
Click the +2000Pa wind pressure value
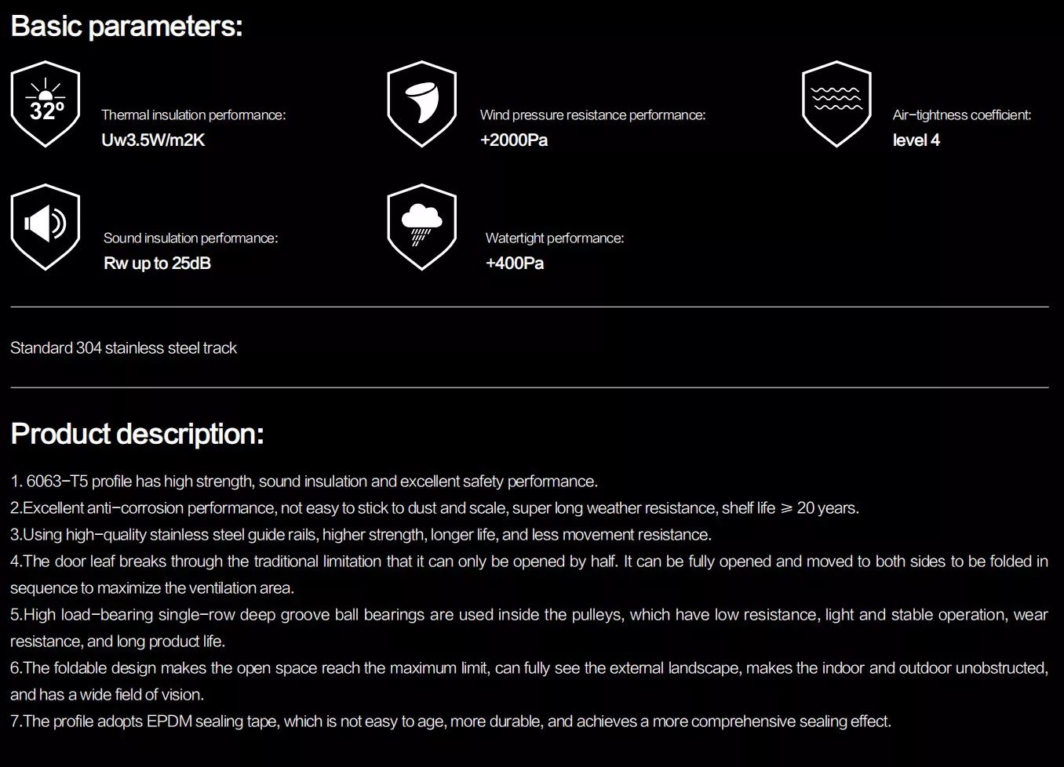click(514, 140)
